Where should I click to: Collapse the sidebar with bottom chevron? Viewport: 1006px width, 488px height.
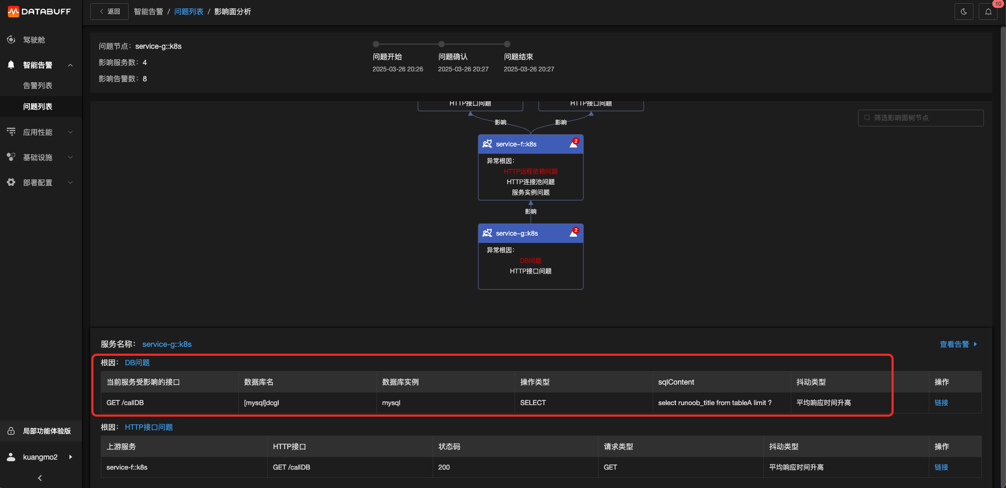tap(40, 478)
